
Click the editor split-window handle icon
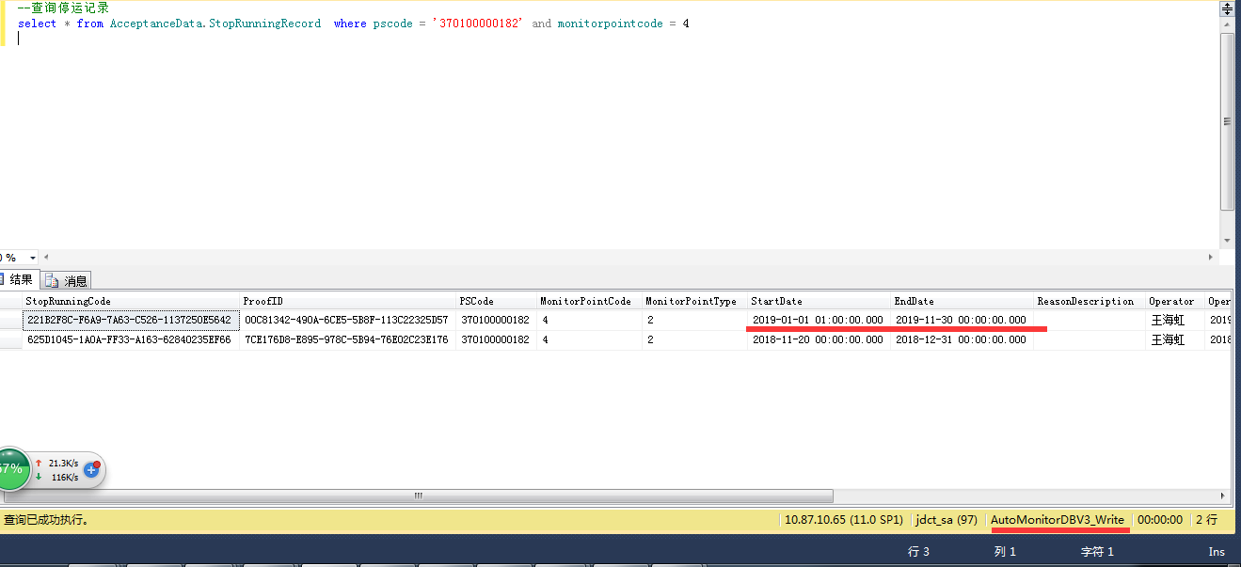(1227, 8)
